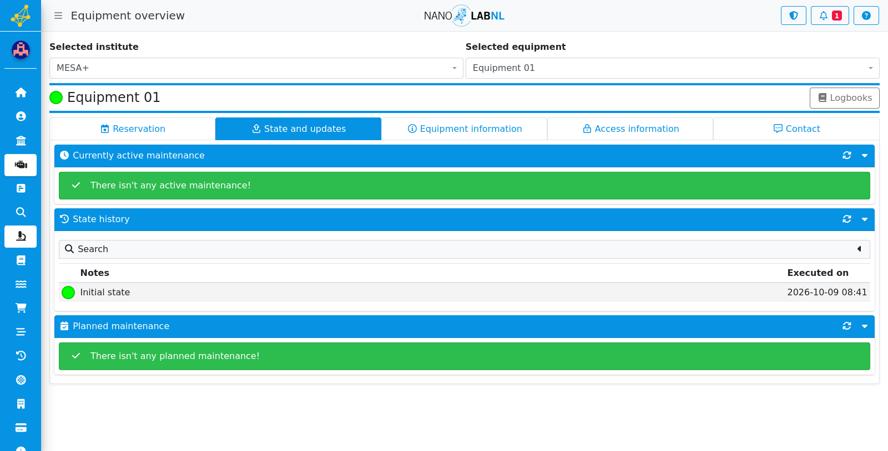This screenshot has height=451, width=888.
Task: Click the office building icon in sidebar
Action: click(21, 404)
